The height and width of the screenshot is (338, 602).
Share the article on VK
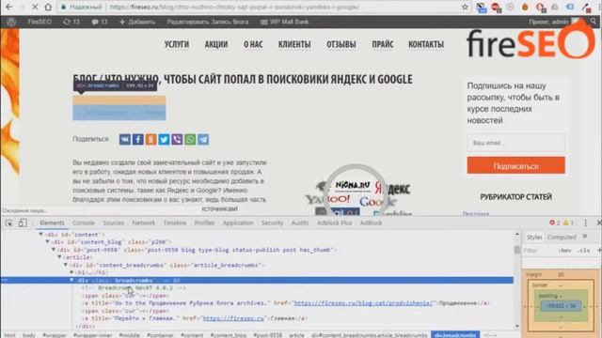tap(125, 140)
